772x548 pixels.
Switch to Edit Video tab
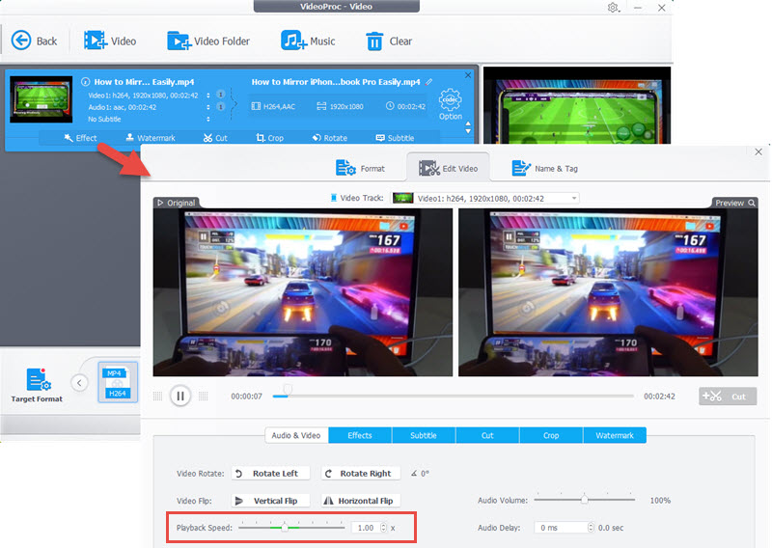pos(448,169)
